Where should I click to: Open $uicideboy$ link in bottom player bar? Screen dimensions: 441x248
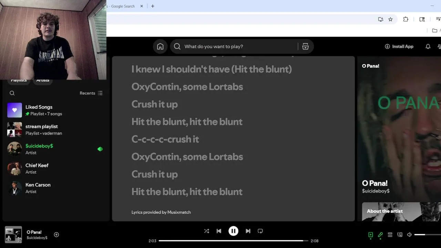coord(37,238)
